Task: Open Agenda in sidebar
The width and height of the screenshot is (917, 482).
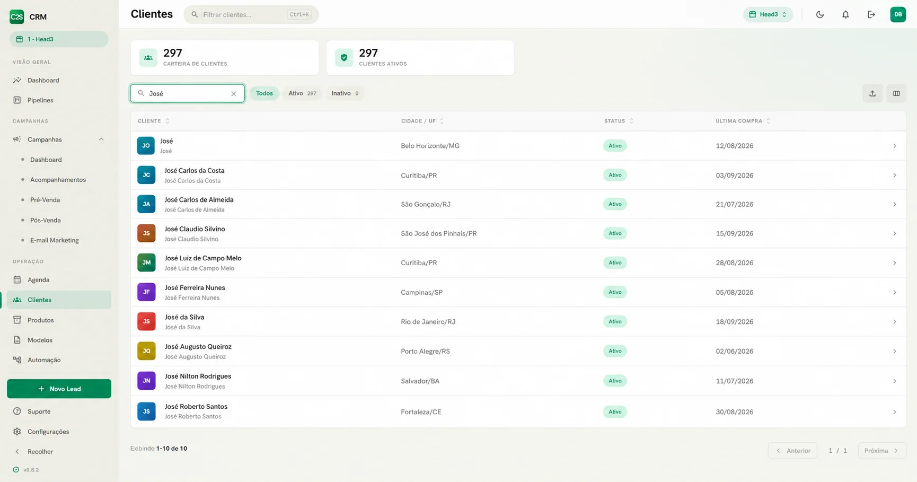Action: [x=59, y=279]
